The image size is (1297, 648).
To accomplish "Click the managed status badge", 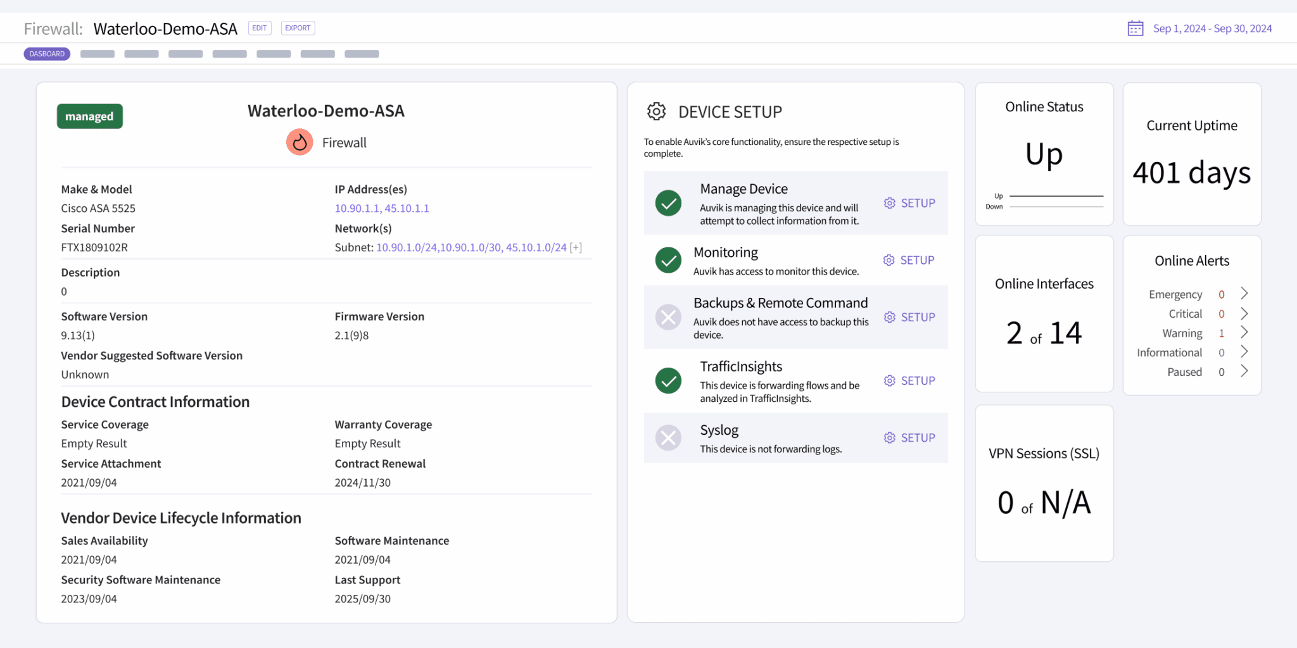I will click(89, 116).
